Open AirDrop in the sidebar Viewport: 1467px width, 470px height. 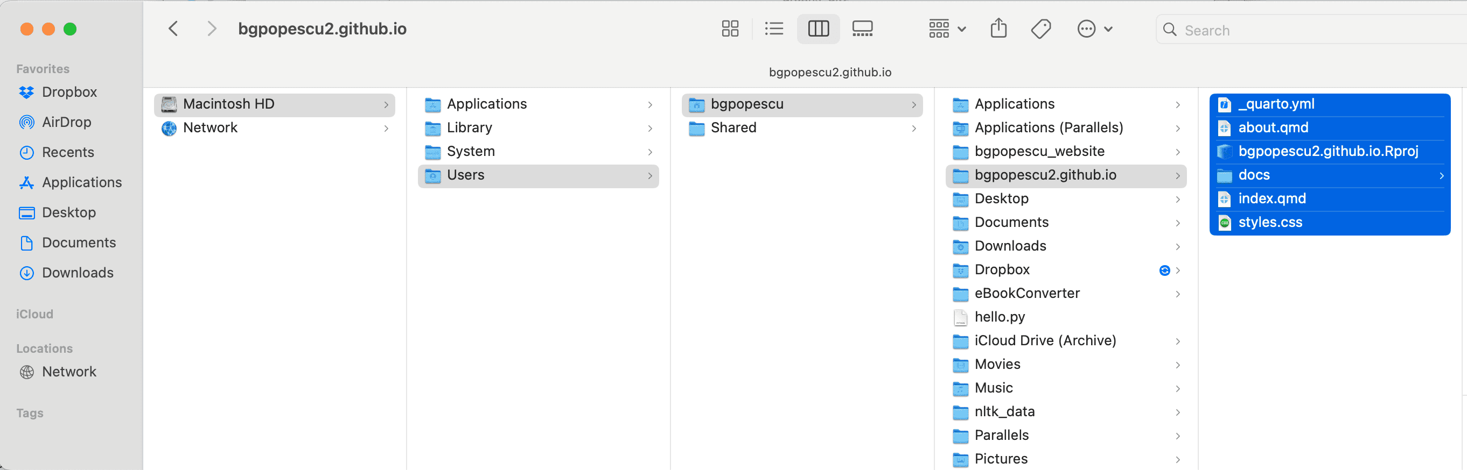pos(66,122)
